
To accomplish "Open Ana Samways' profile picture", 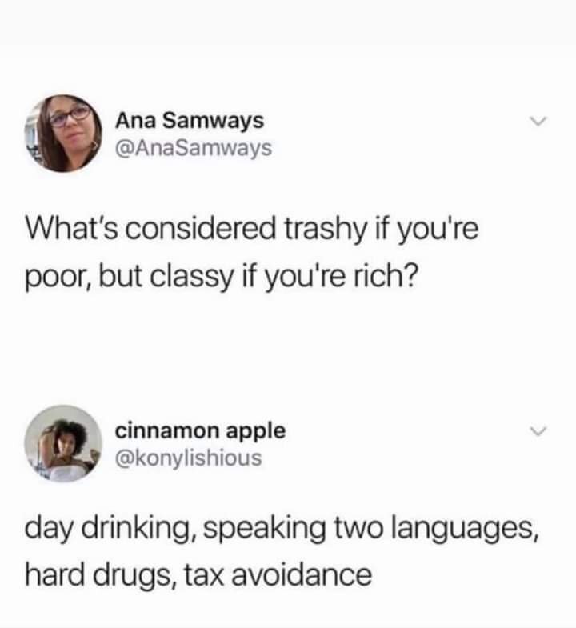I will [63, 134].
